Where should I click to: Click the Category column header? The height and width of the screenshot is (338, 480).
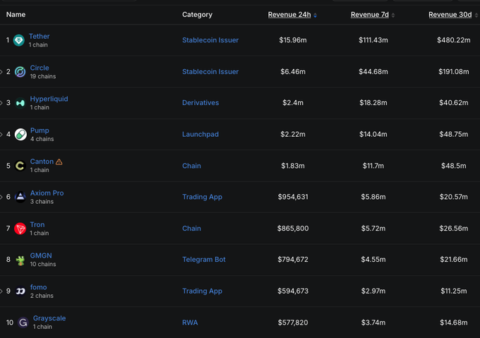pyautogui.click(x=197, y=15)
